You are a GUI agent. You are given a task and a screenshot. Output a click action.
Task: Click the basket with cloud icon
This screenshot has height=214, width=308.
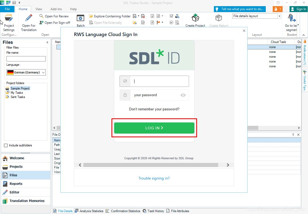[x=177, y=16]
